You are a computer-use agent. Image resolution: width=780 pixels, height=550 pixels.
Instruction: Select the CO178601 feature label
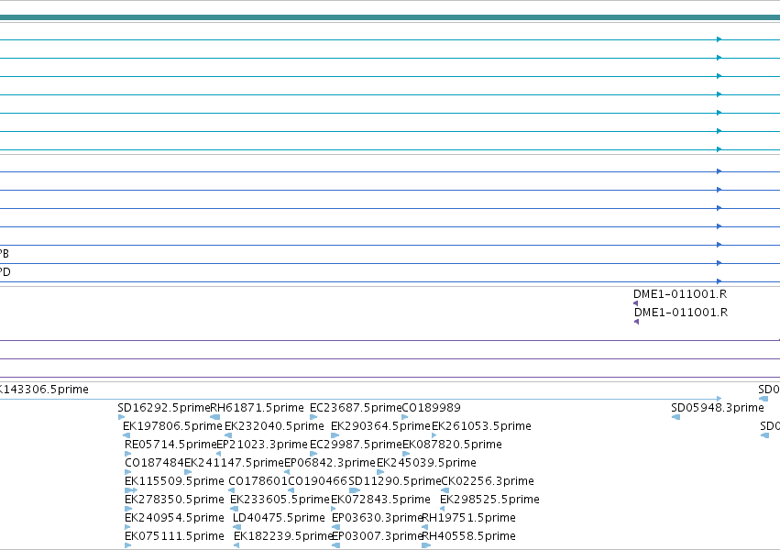258,481
